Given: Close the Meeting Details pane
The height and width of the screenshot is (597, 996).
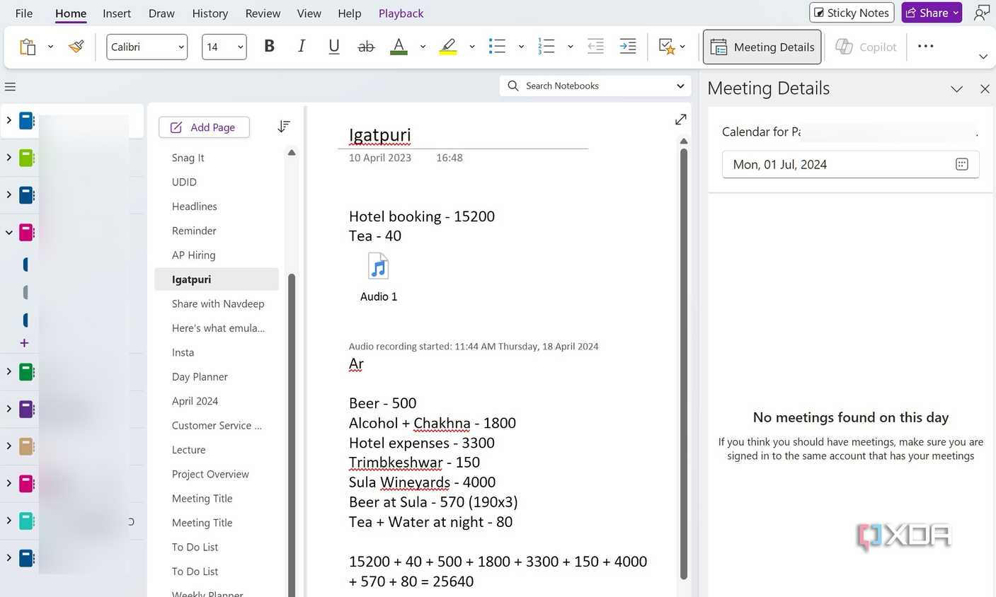Looking at the screenshot, I should [x=985, y=89].
